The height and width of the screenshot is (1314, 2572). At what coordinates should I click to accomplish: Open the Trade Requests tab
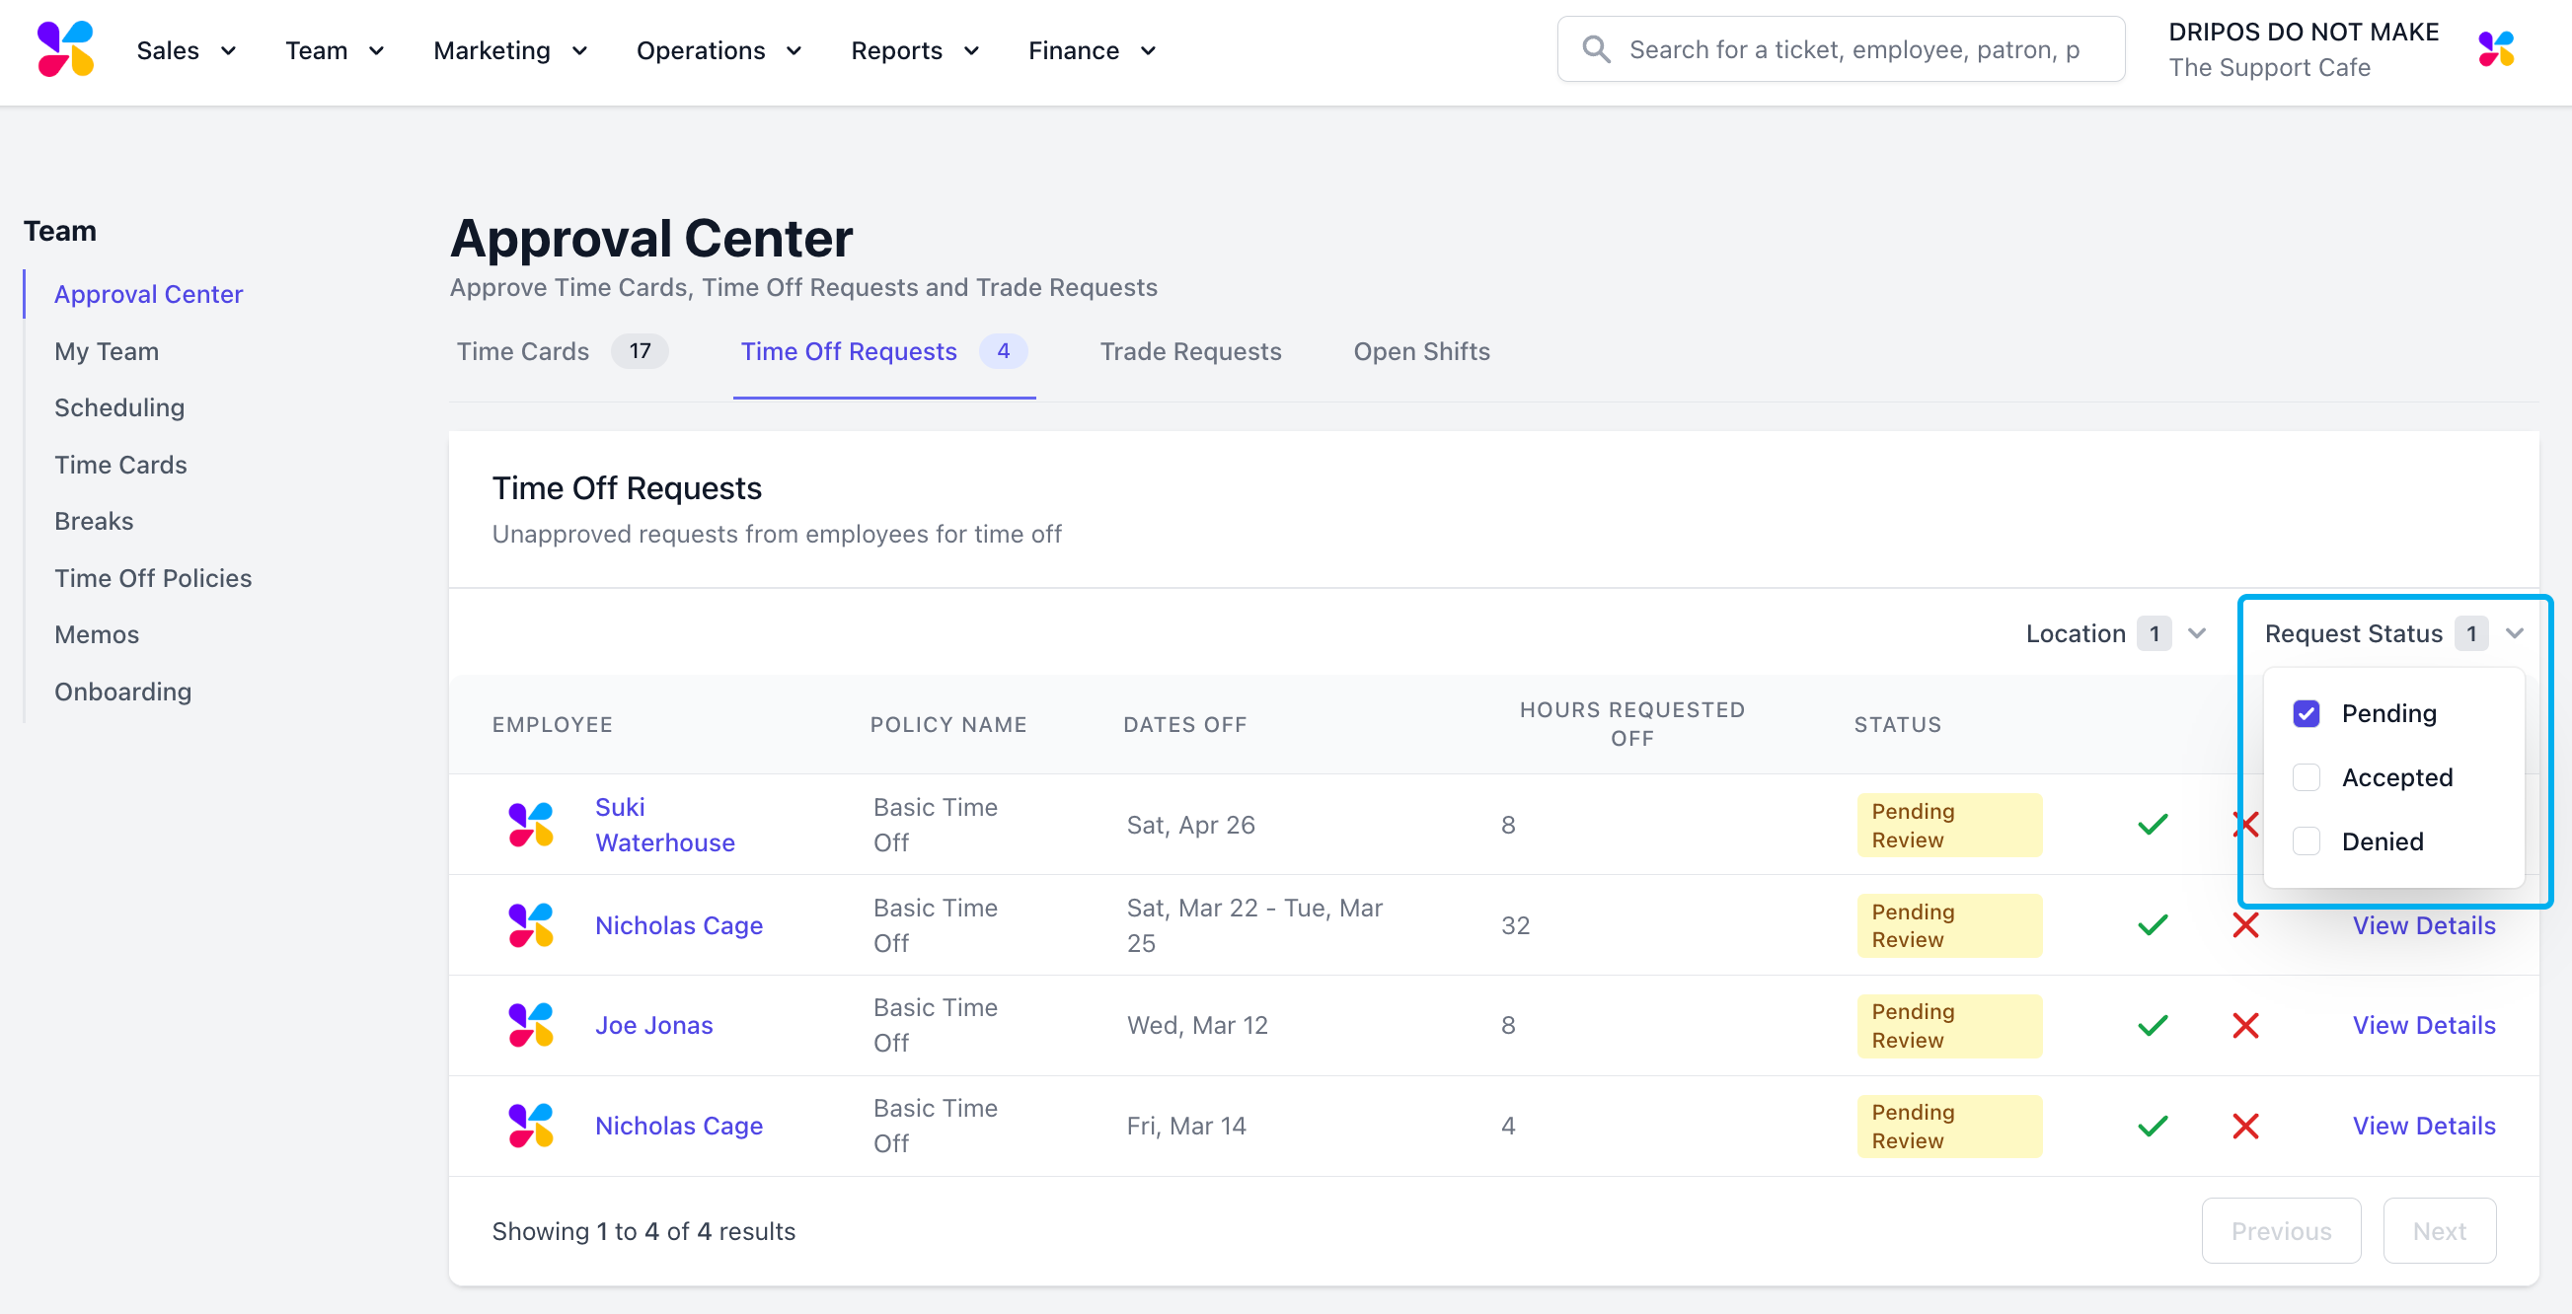point(1189,351)
